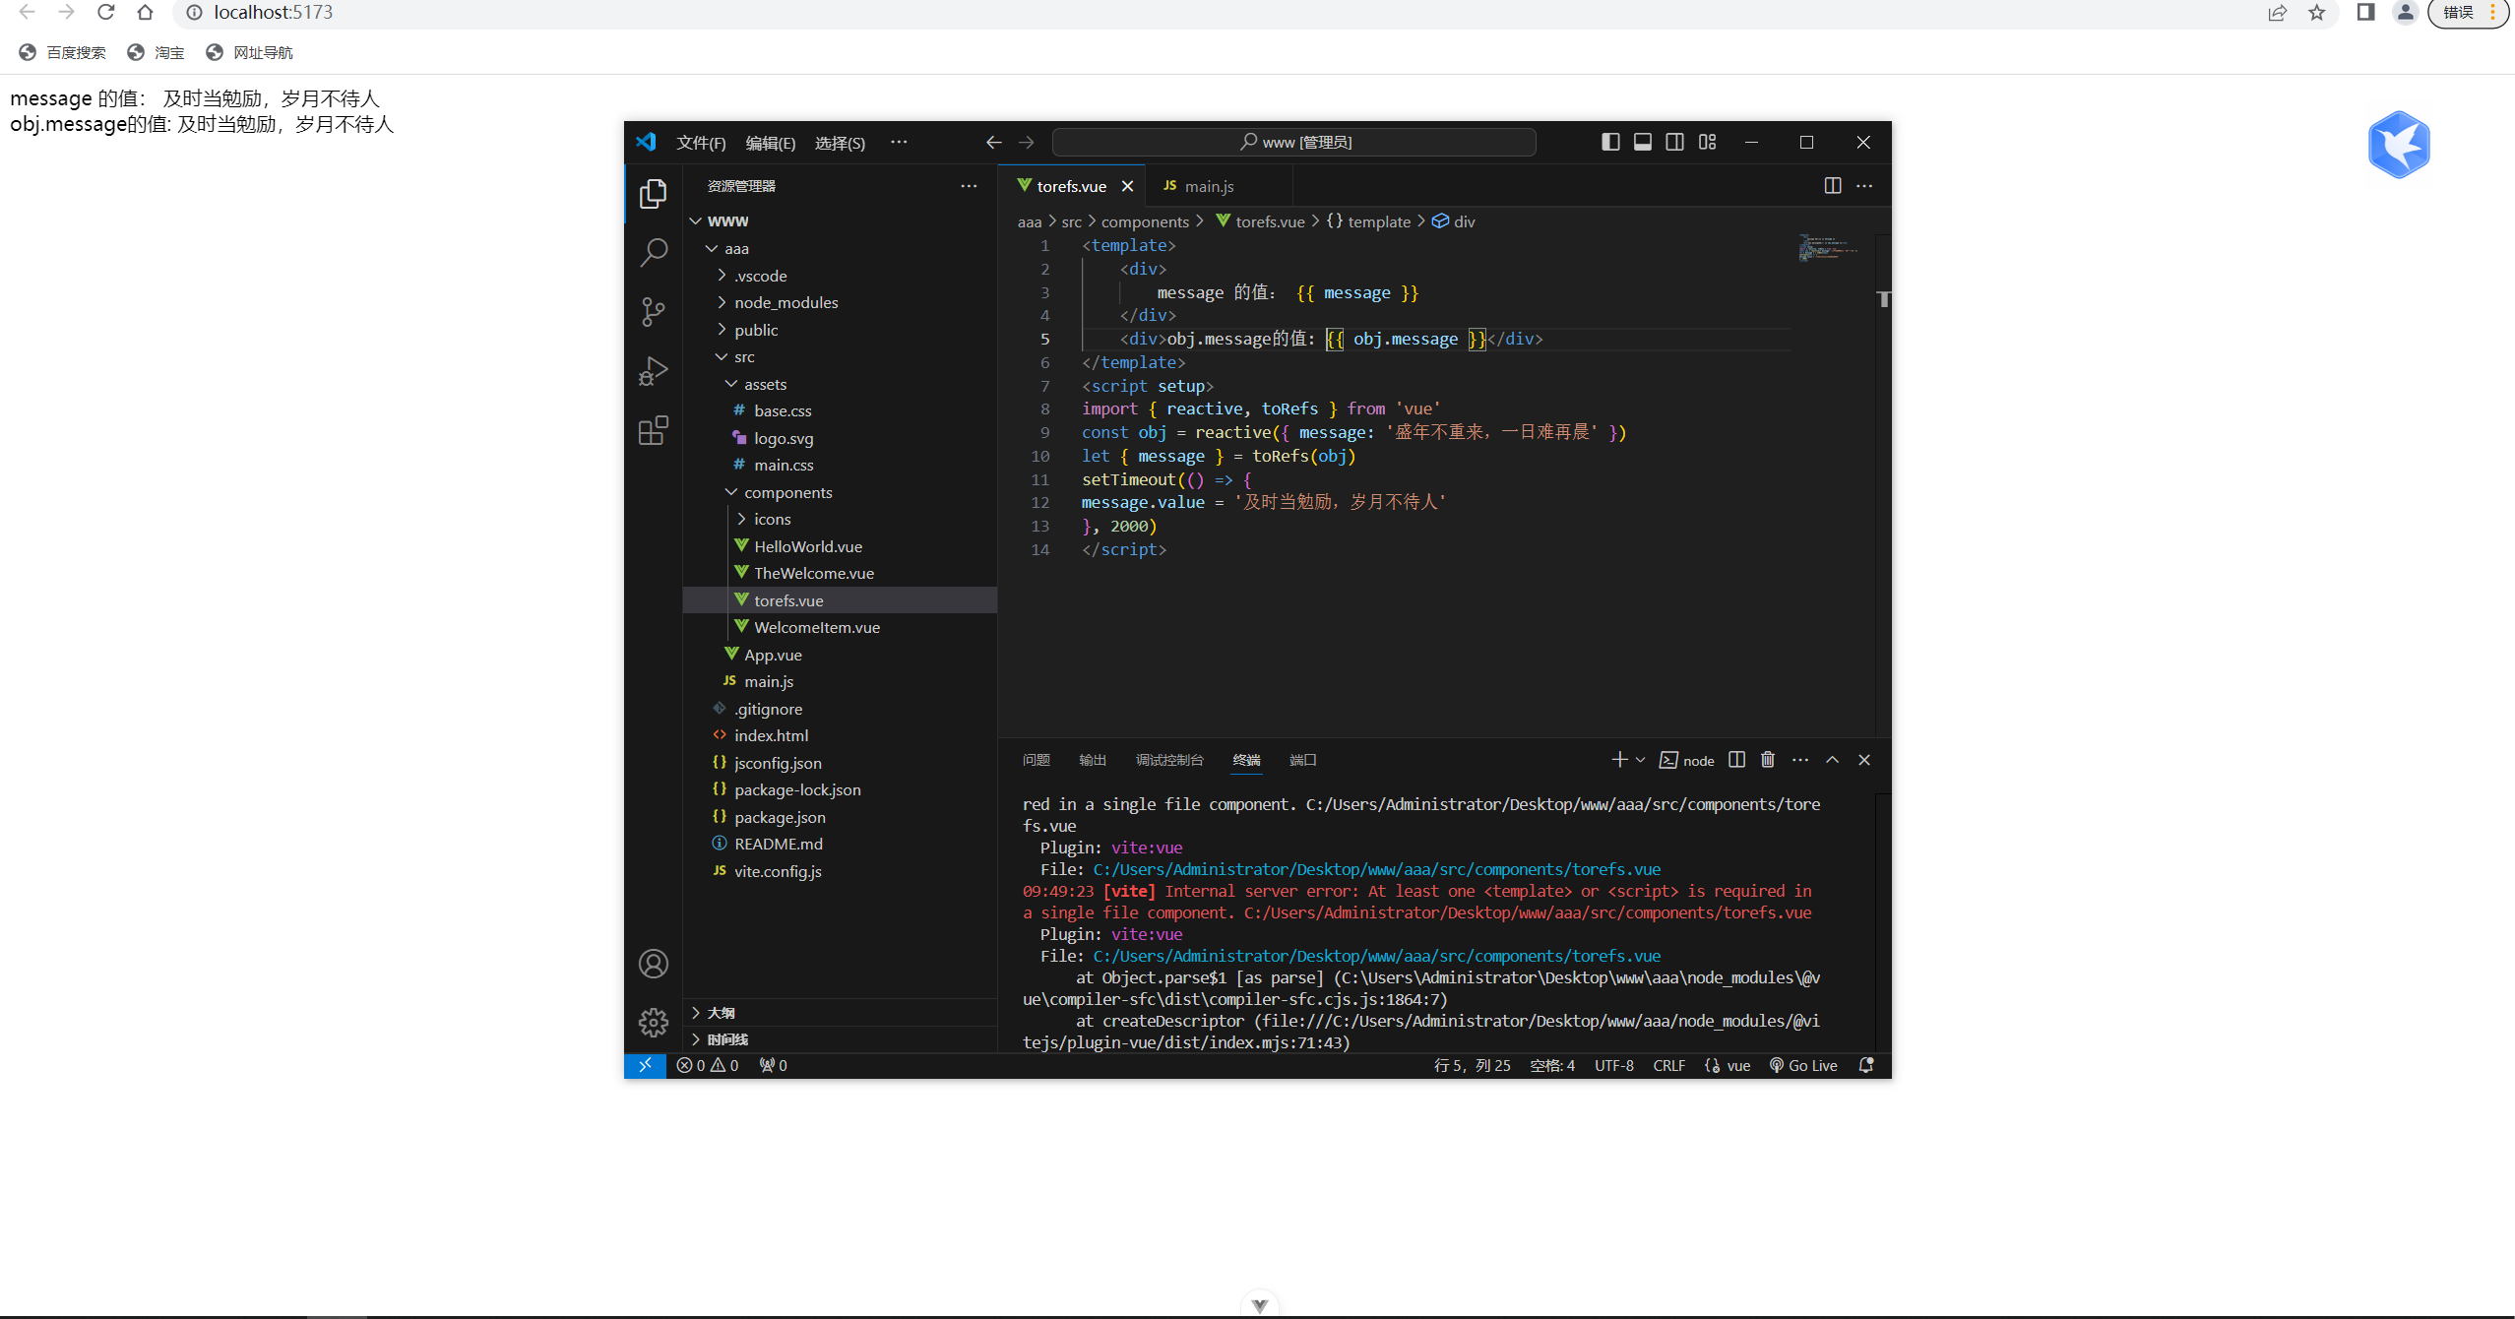This screenshot has height=1319, width=2515.
Task: Open the 选择(S) menu
Action: [840, 143]
